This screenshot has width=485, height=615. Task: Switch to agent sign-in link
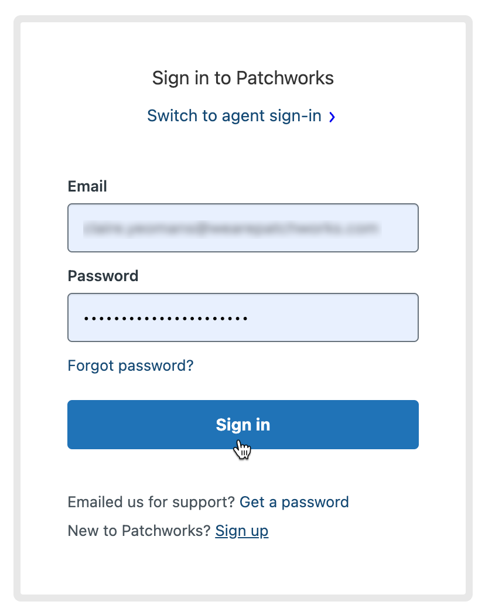(234, 116)
